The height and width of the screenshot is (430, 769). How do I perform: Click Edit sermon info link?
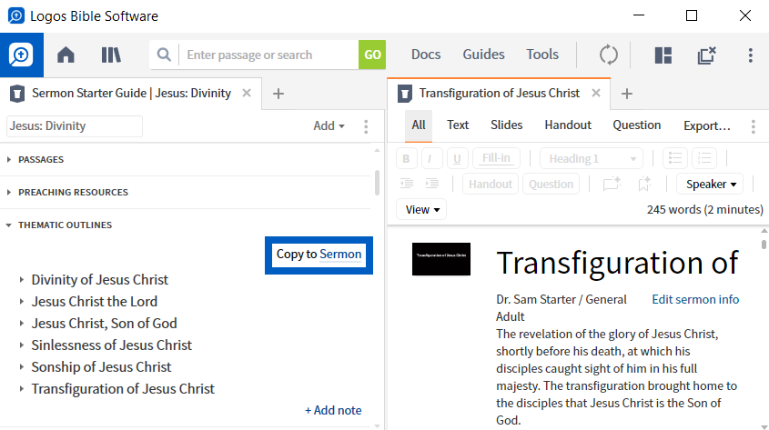point(695,299)
